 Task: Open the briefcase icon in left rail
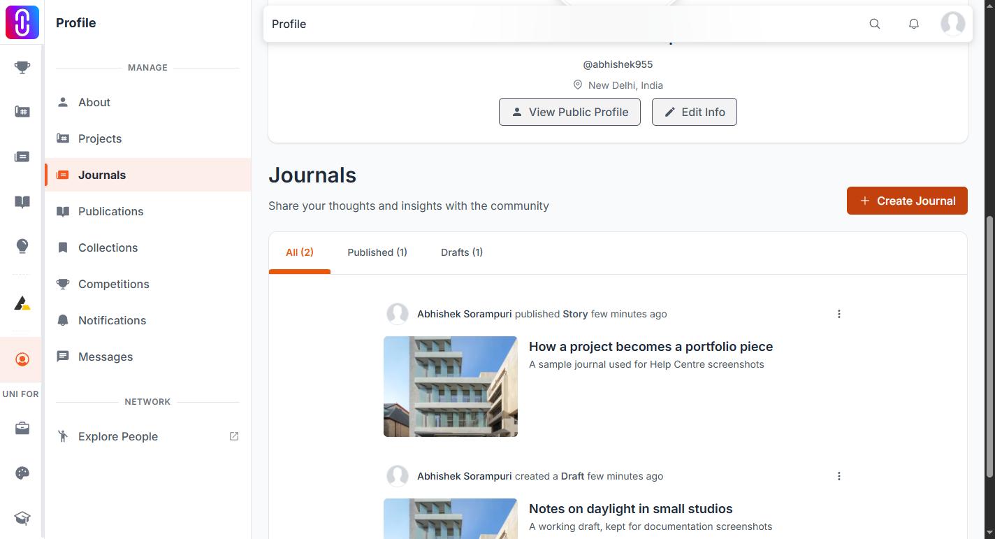point(22,429)
